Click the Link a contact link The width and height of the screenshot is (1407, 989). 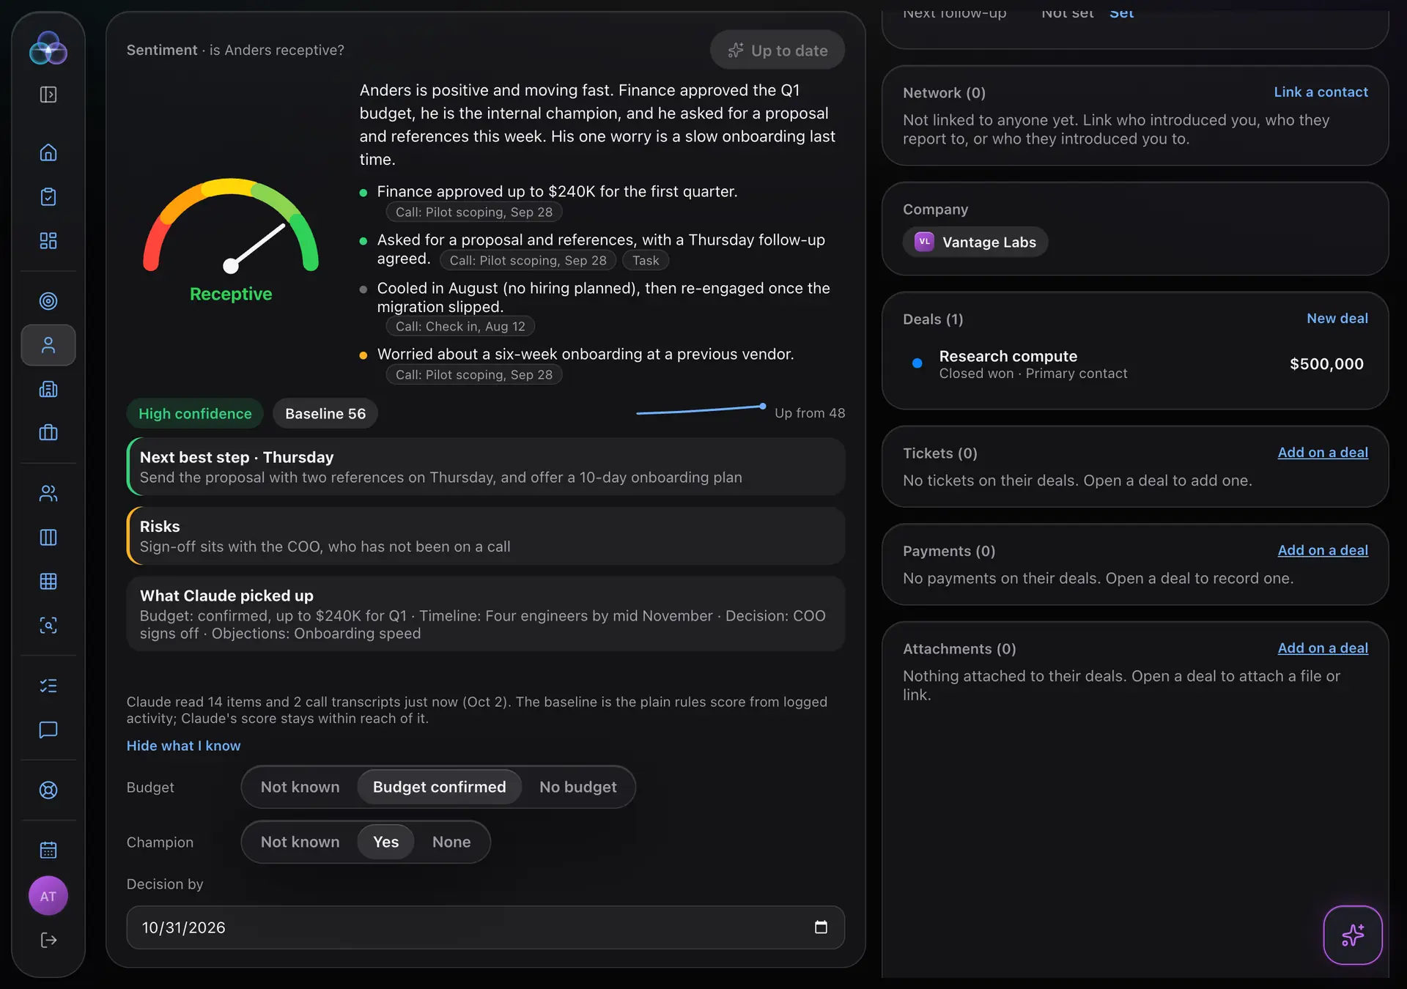[x=1321, y=92]
